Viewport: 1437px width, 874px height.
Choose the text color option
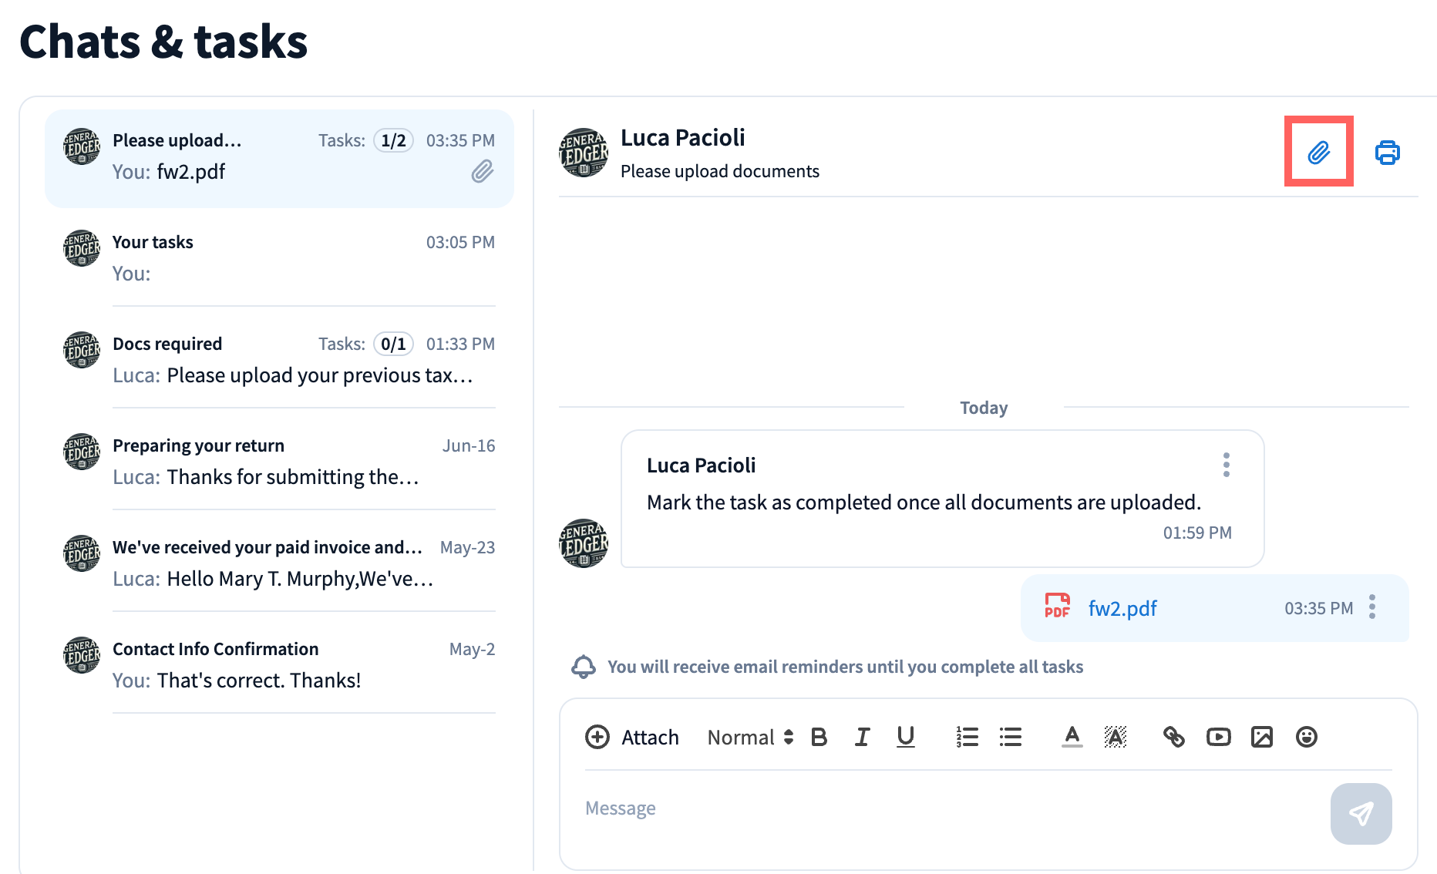pos(1072,737)
